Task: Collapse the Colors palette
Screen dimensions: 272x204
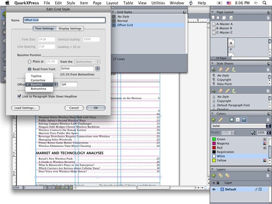Action: click(x=212, y=114)
